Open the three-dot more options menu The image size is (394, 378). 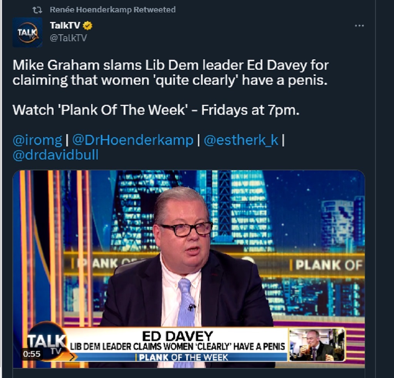coord(359,26)
